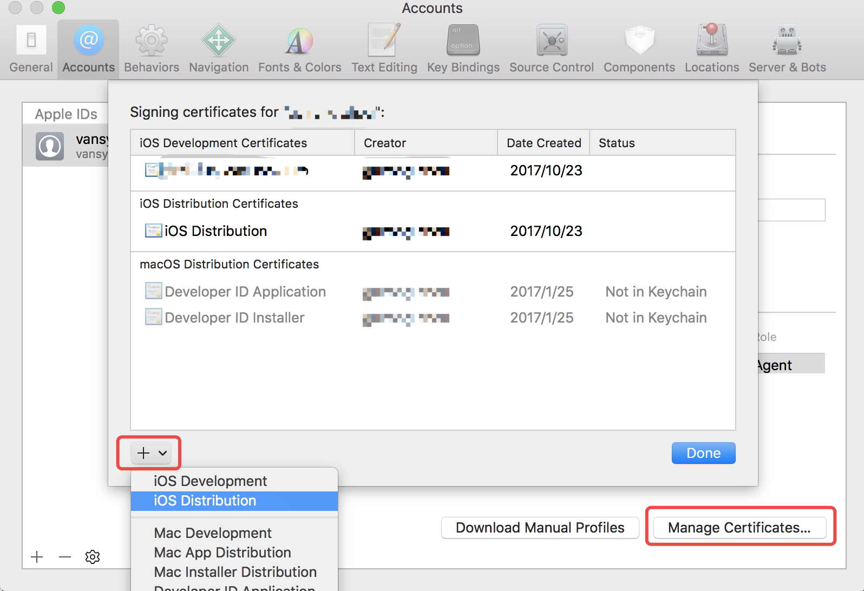Viewport: 864px width, 591px height.
Task: Open Source Control preferences
Action: click(x=552, y=49)
